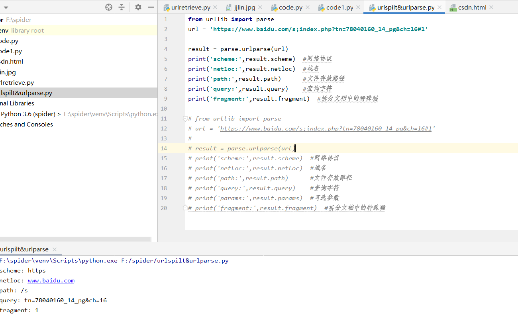Follow the www.baidu.com link in console

(51, 280)
